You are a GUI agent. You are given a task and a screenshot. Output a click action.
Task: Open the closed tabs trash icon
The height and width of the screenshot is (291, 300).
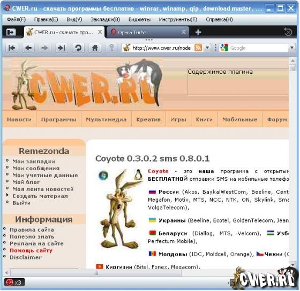coord(288,32)
